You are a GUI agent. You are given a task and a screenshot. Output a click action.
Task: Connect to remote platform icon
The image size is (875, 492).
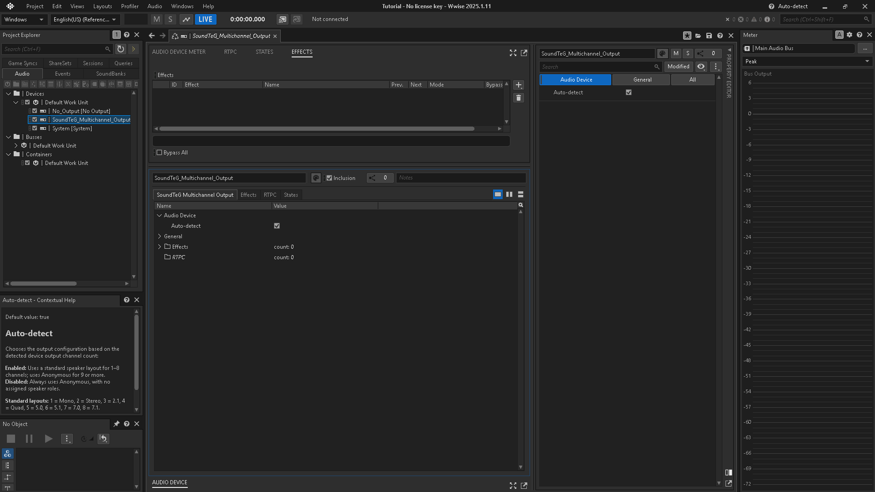[x=283, y=19]
